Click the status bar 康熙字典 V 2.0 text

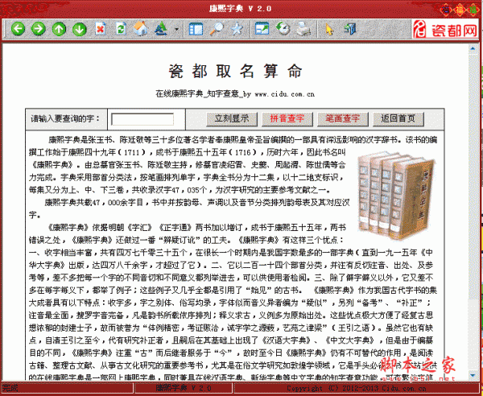point(183,388)
